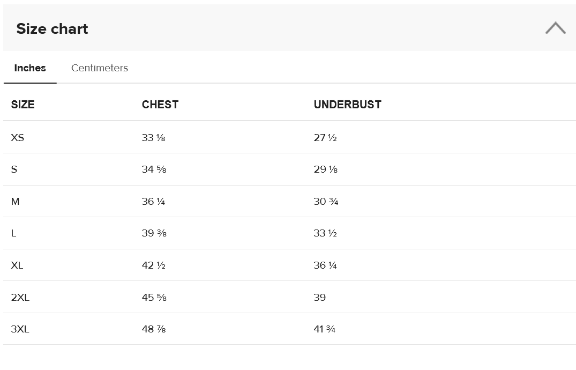Click the 48 ⅞ chest value for 3XL
This screenshot has height=370, width=576.
tap(154, 329)
